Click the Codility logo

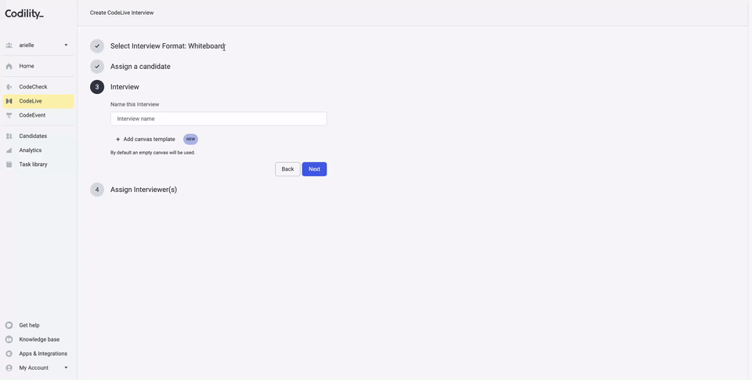[x=24, y=14]
